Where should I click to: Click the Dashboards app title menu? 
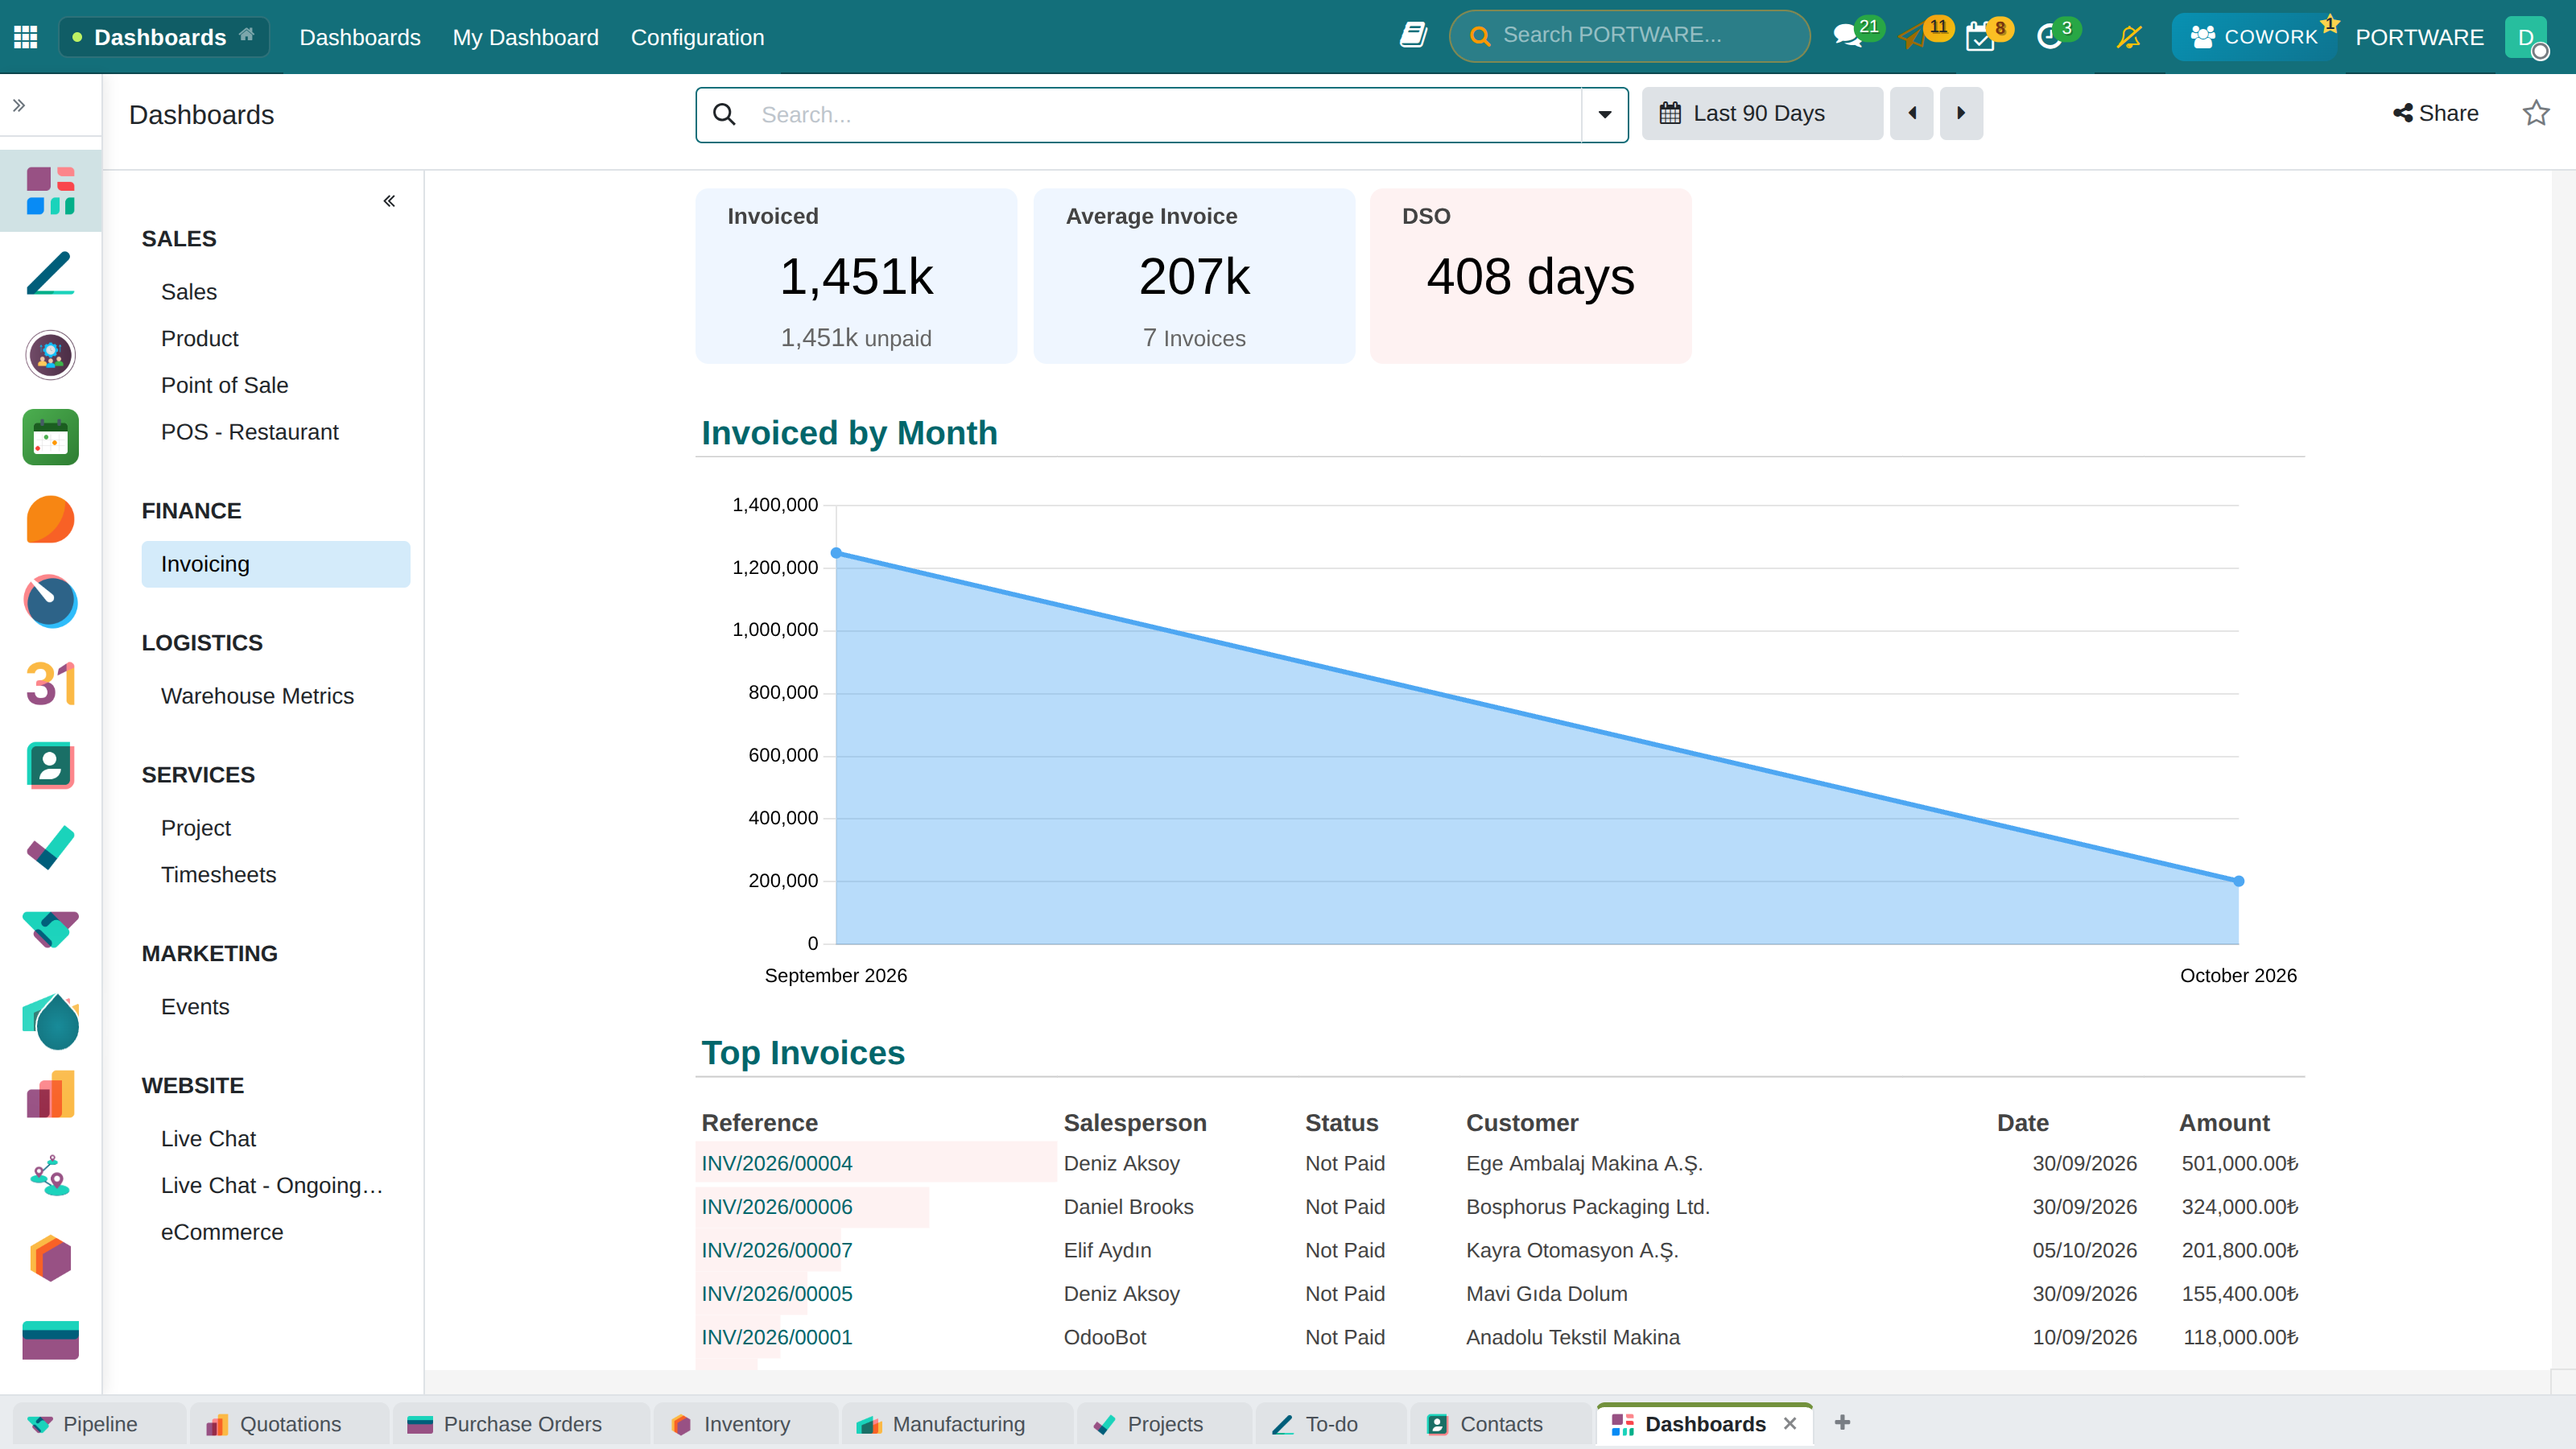[x=164, y=37]
